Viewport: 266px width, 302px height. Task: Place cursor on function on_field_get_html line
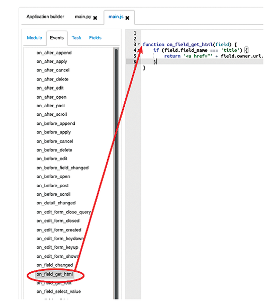click(190, 45)
